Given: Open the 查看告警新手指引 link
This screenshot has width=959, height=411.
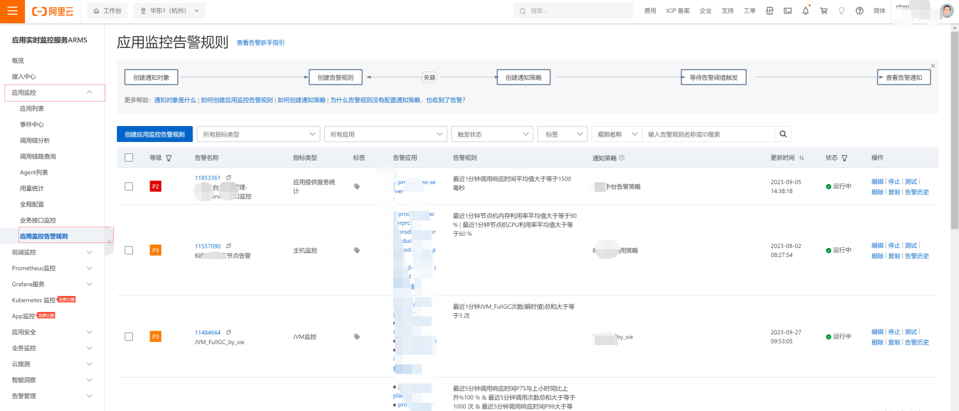Looking at the screenshot, I should [261, 43].
